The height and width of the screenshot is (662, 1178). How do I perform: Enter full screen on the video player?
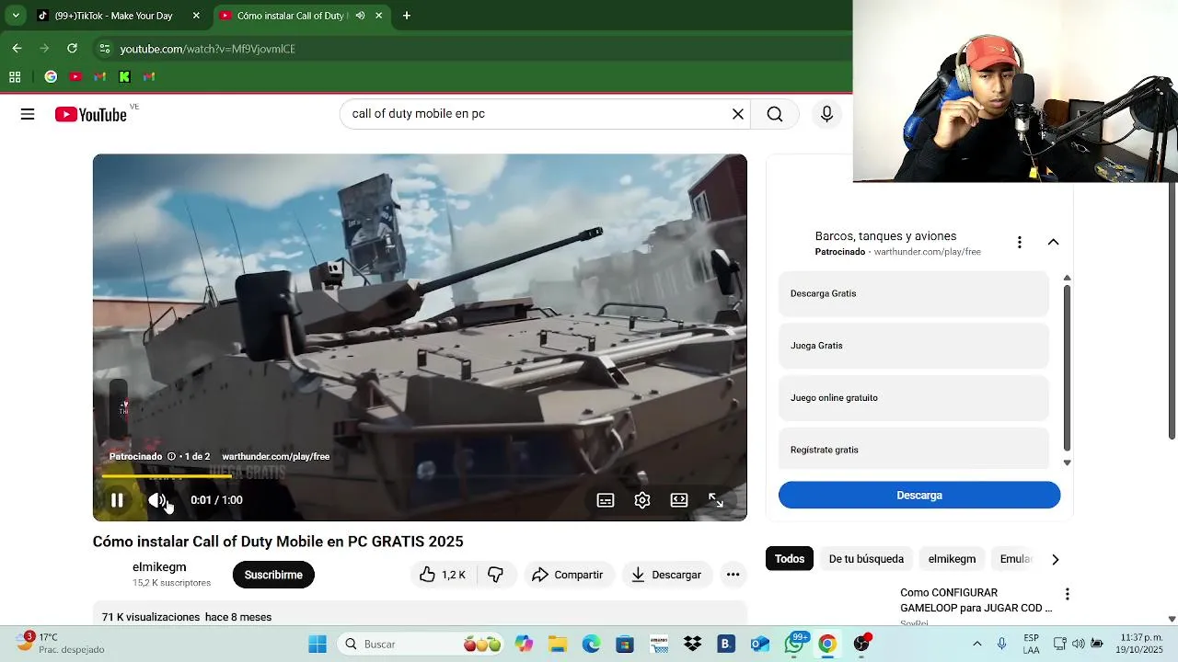[716, 500]
